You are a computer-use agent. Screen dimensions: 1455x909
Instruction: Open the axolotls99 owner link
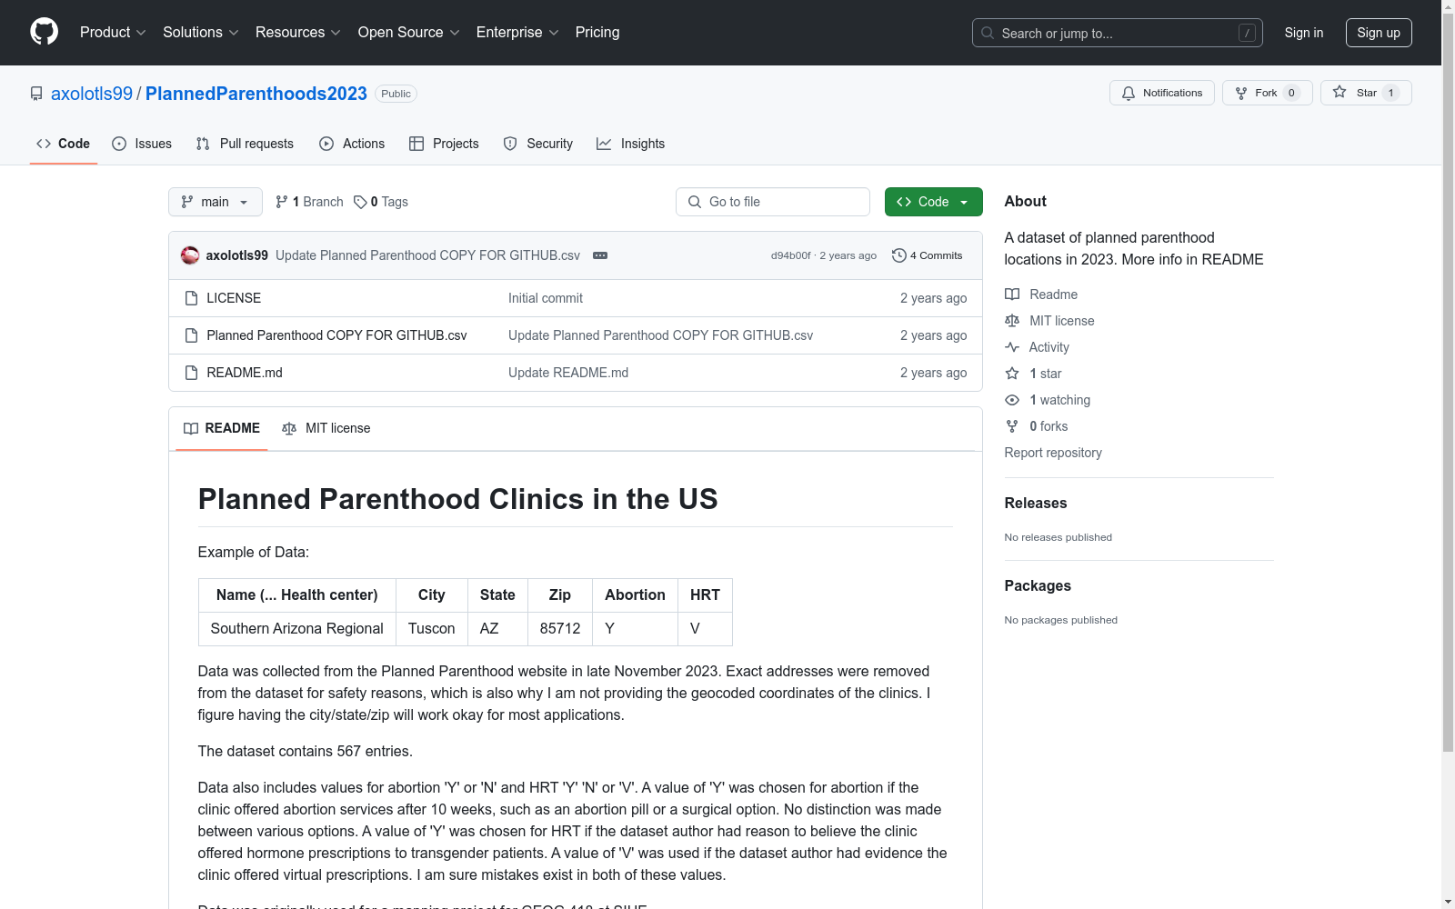92,94
